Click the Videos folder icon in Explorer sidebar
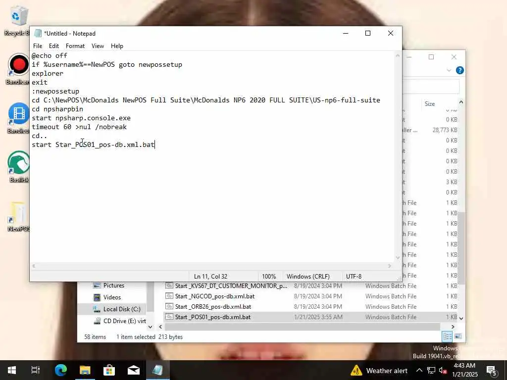Viewport: 507px width, 380px height. (97, 297)
